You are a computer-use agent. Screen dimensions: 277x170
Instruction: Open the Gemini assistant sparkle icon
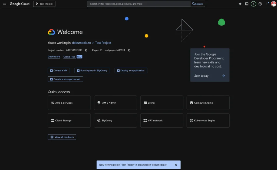pos(240,4)
